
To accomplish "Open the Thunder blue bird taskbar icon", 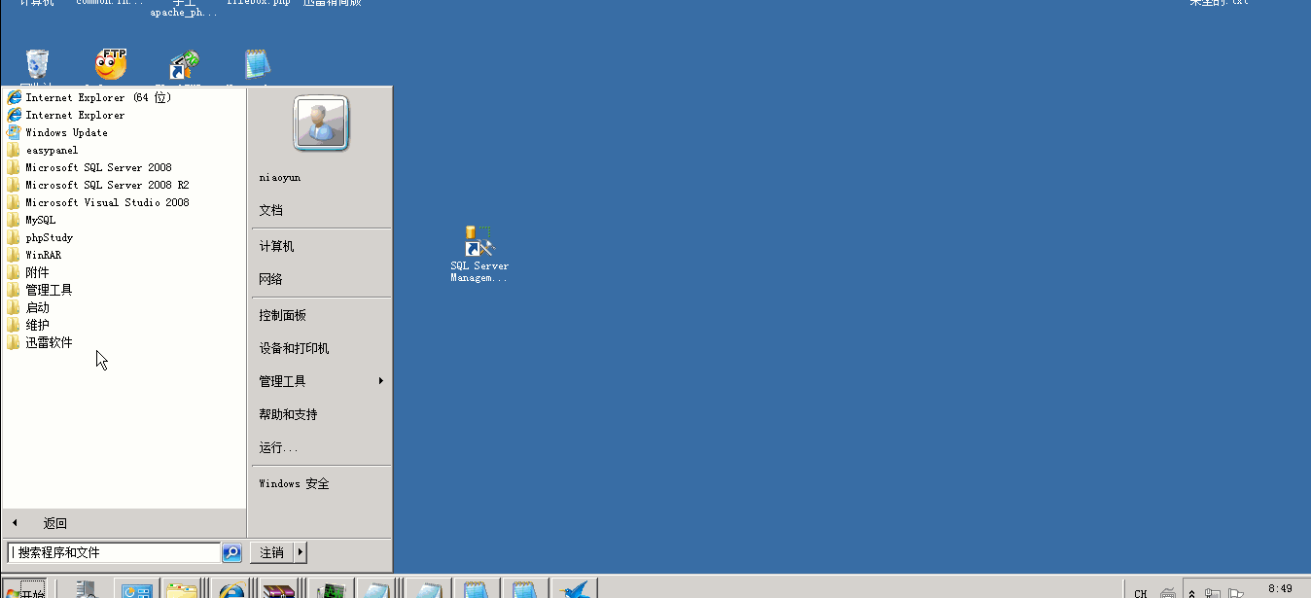I will pos(575,589).
